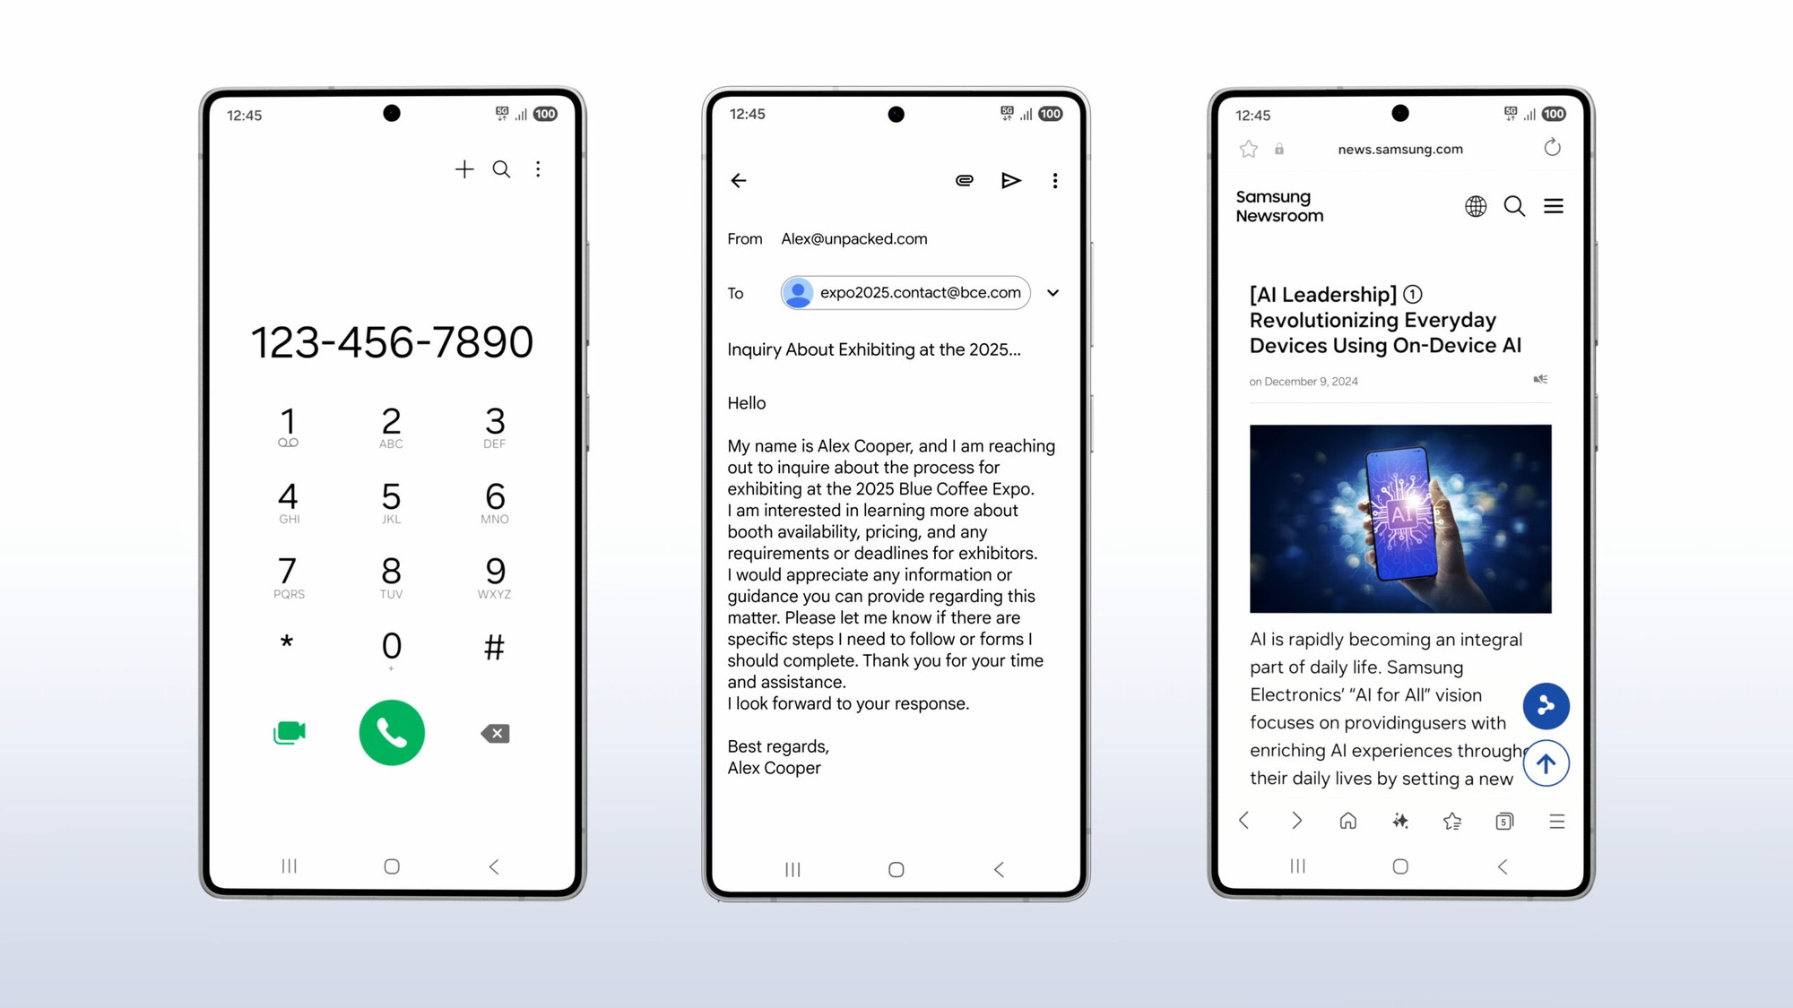This screenshot has height=1008, width=1793.
Task: Tap the back arrow in email
Action: (739, 181)
